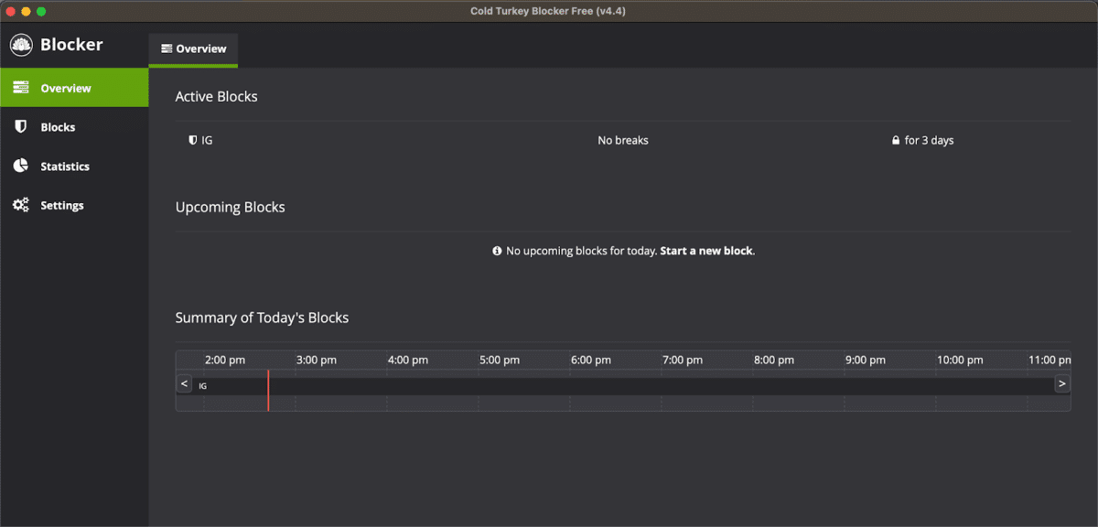Click the Upcoming Blocks heading
Viewport: 1098px width, 527px height.
pyautogui.click(x=230, y=207)
